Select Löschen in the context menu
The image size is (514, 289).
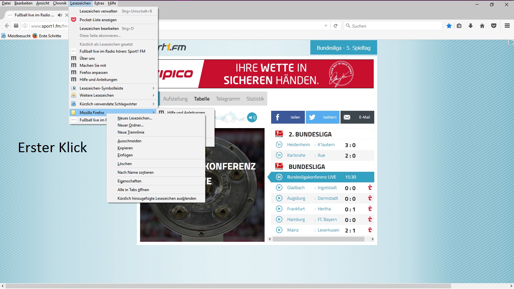[156, 163]
